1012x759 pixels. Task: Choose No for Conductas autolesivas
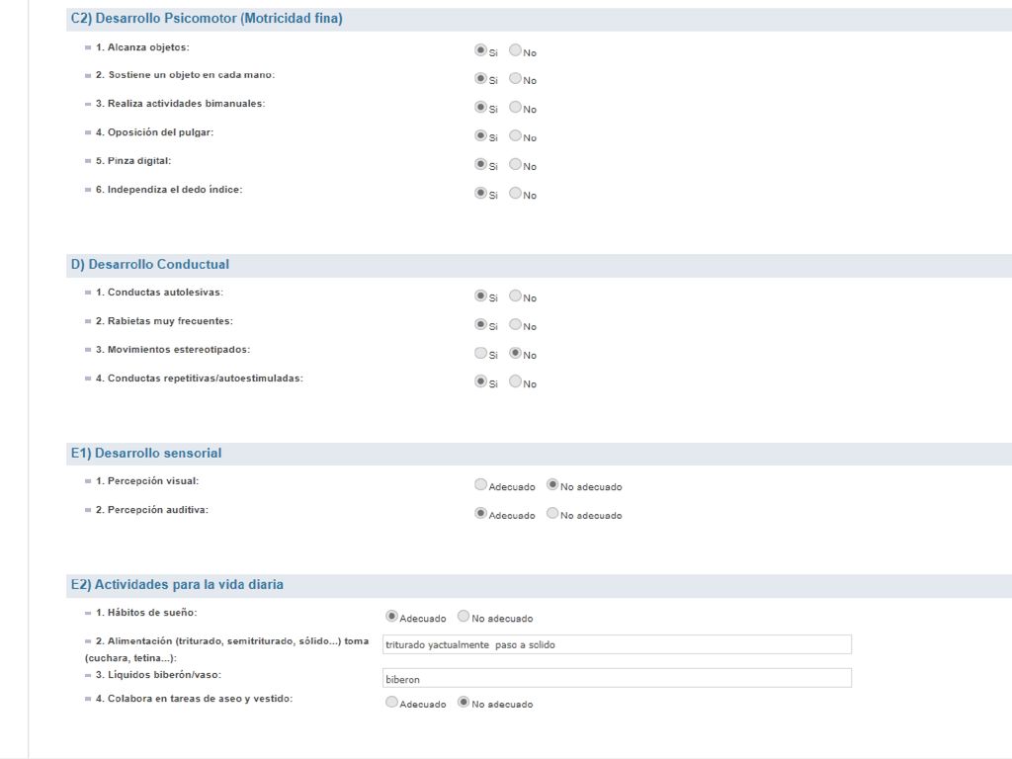click(x=515, y=295)
